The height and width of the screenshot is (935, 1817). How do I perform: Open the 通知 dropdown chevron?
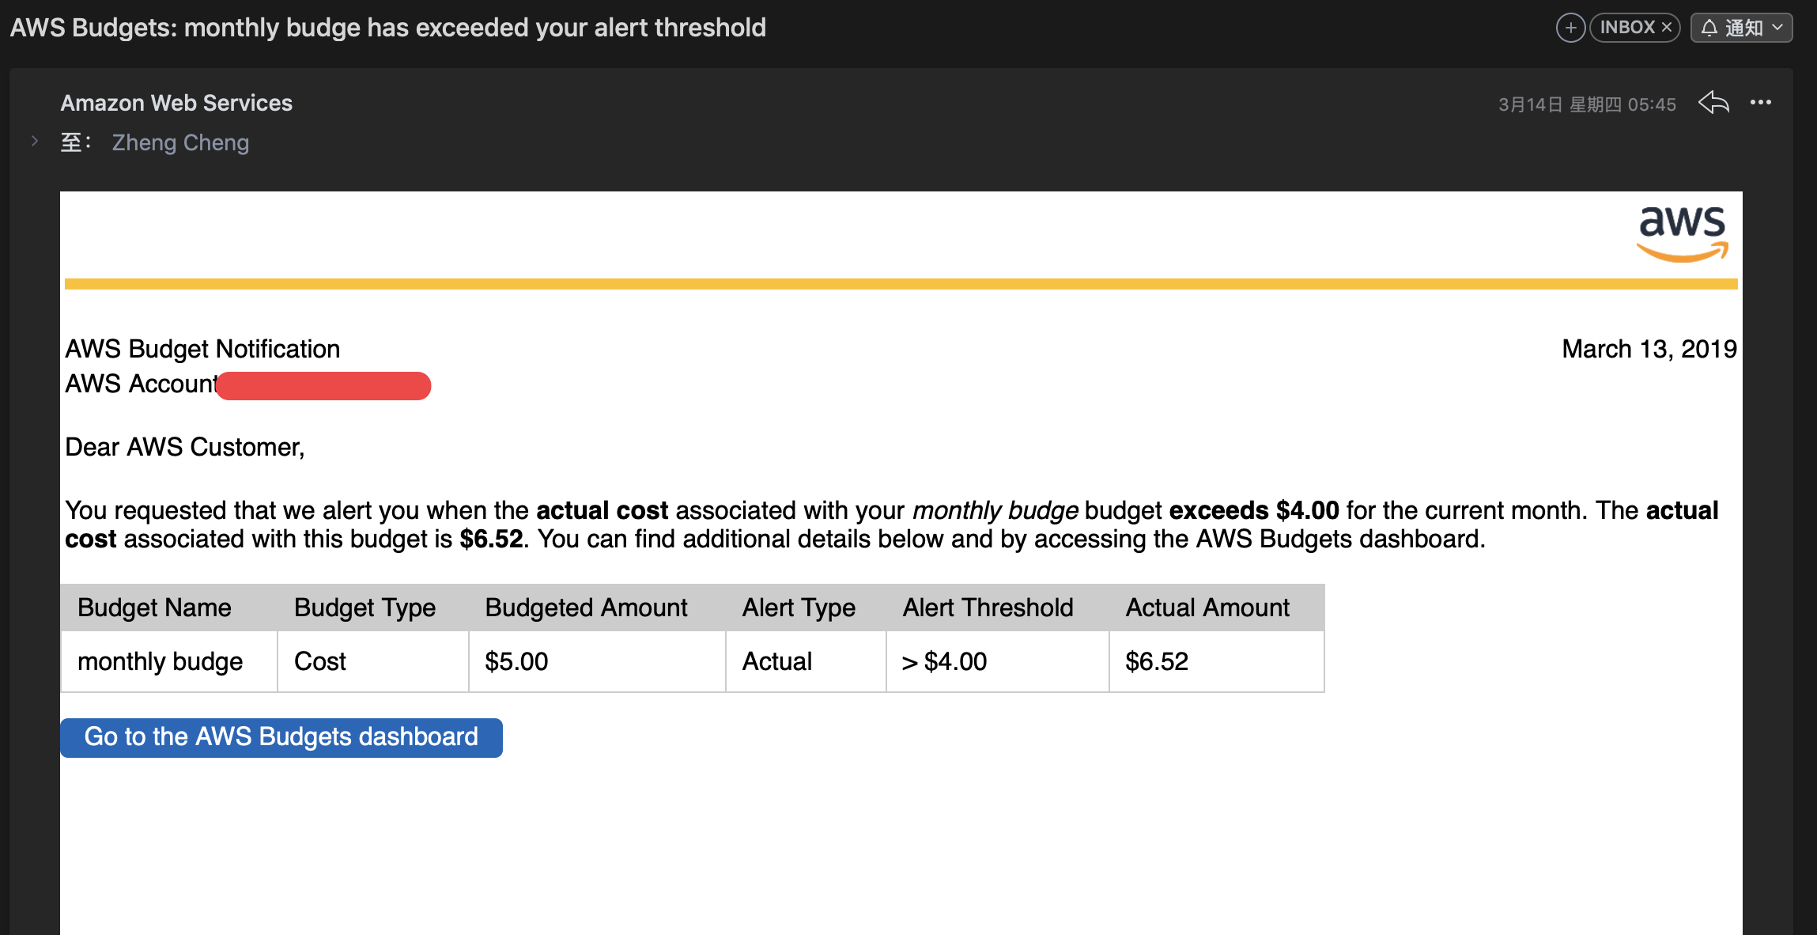(1777, 28)
